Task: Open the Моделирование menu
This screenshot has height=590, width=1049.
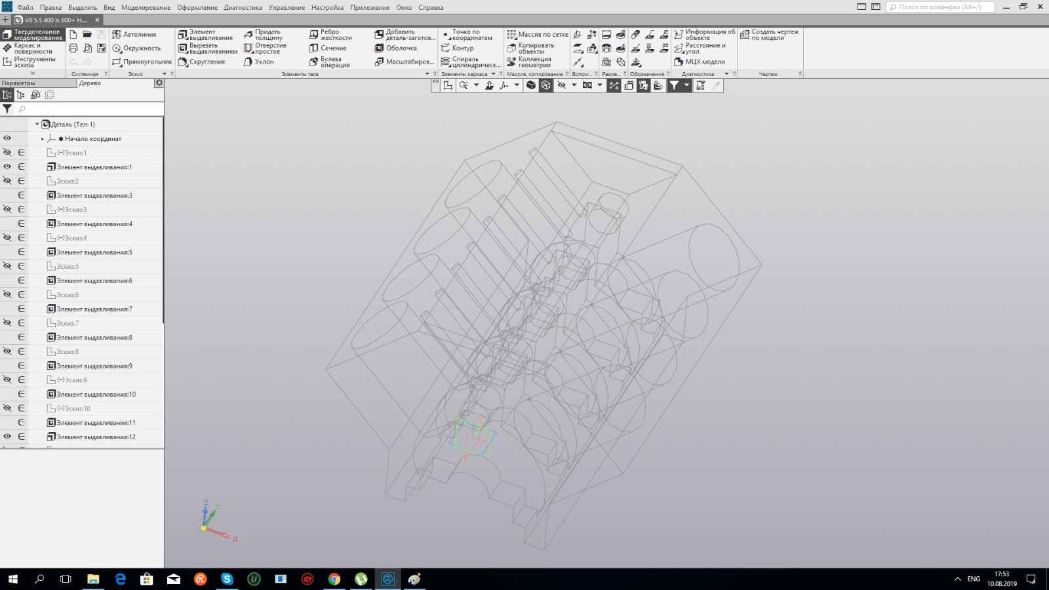Action: pyautogui.click(x=146, y=7)
